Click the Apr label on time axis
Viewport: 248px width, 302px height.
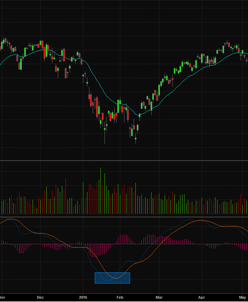[202, 297]
